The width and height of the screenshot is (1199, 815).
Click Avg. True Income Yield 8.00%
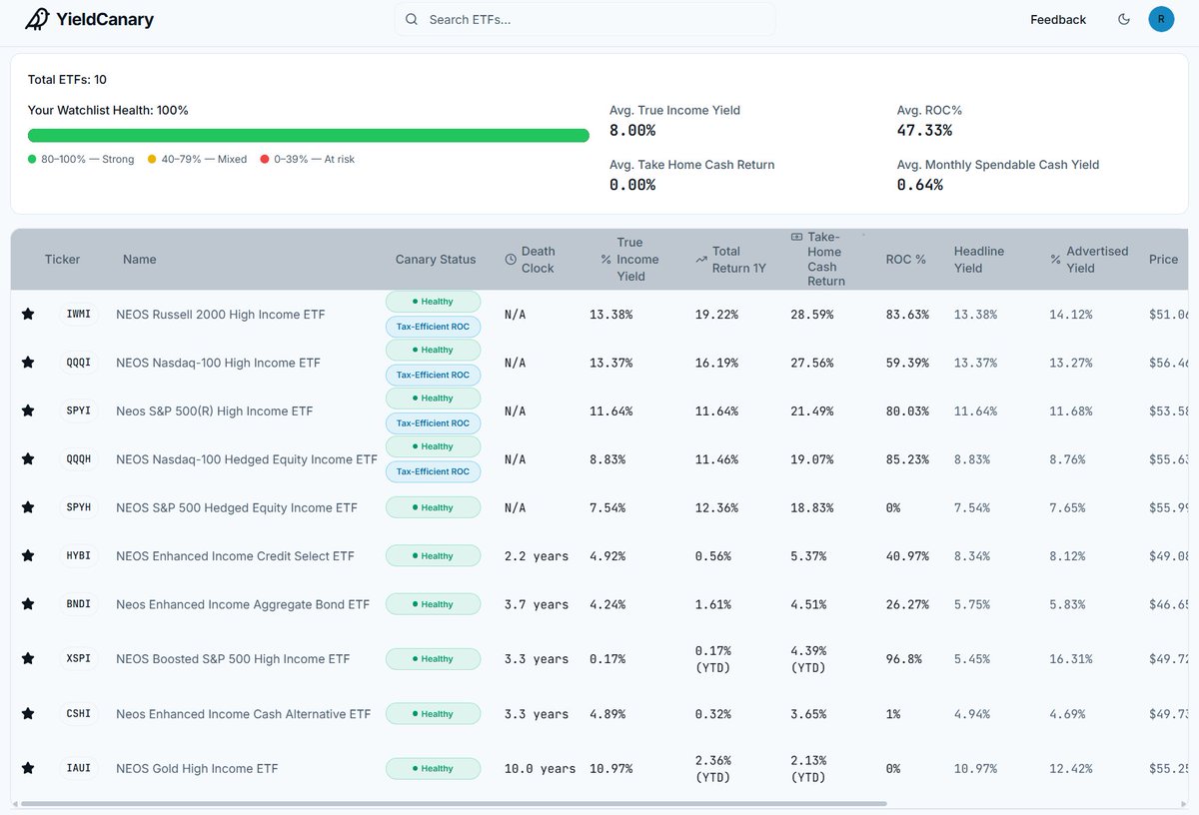point(632,131)
